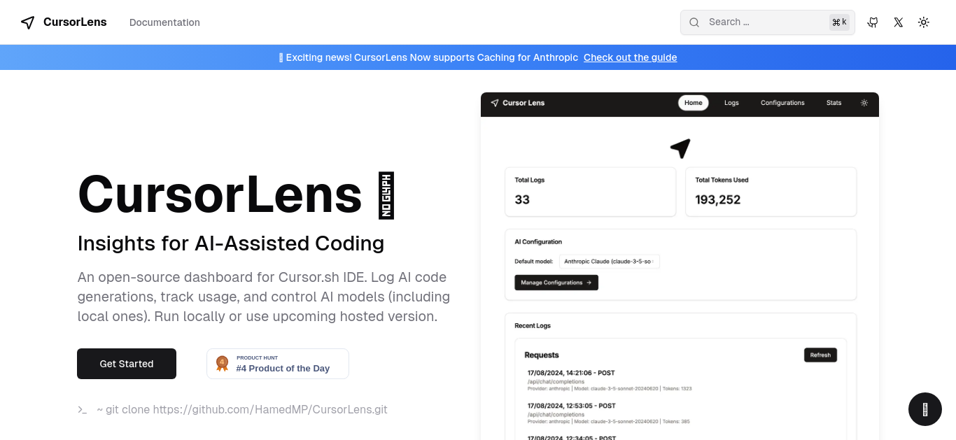Click the open-source dashboard description paragraph
The height and width of the screenshot is (440, 956).
[x=264, y=297]
